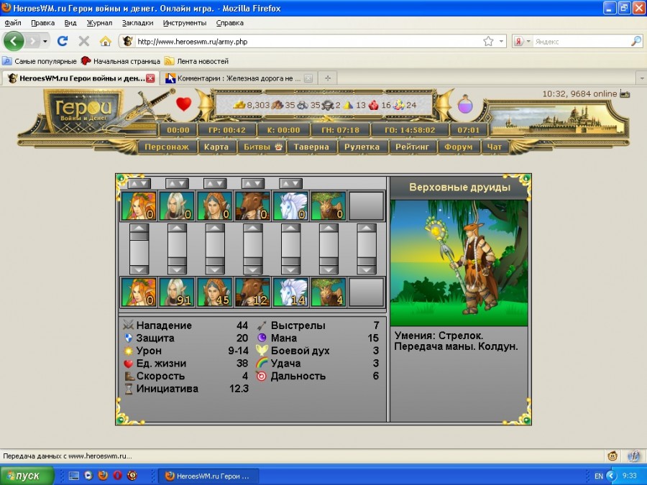Image resolution: width=647 pixels, height=485 pixels.
Task: Open mail icon next to online counter
Action: coord(625,94)
